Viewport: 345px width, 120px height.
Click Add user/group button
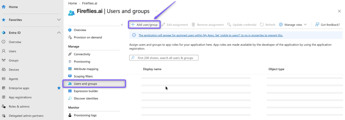click(x=144, y=25)
